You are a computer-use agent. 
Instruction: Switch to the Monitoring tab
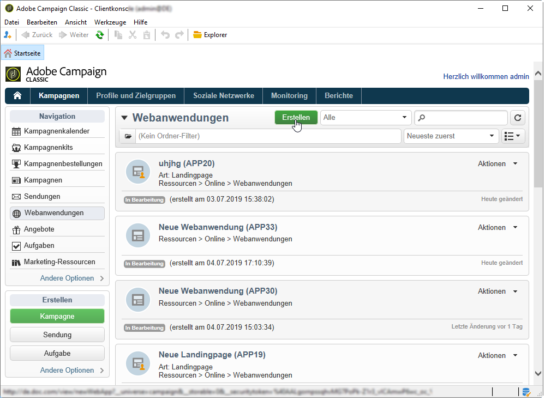click(x=289, y=95)
